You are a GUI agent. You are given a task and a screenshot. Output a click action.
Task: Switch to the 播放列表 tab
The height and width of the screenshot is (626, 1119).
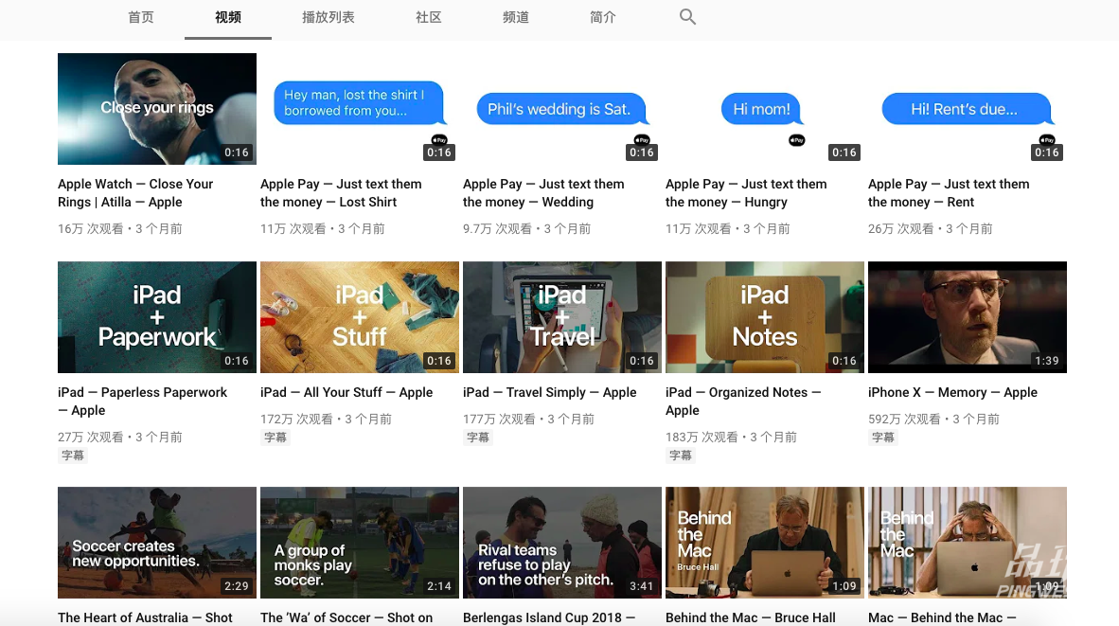(x=328, y=18)
